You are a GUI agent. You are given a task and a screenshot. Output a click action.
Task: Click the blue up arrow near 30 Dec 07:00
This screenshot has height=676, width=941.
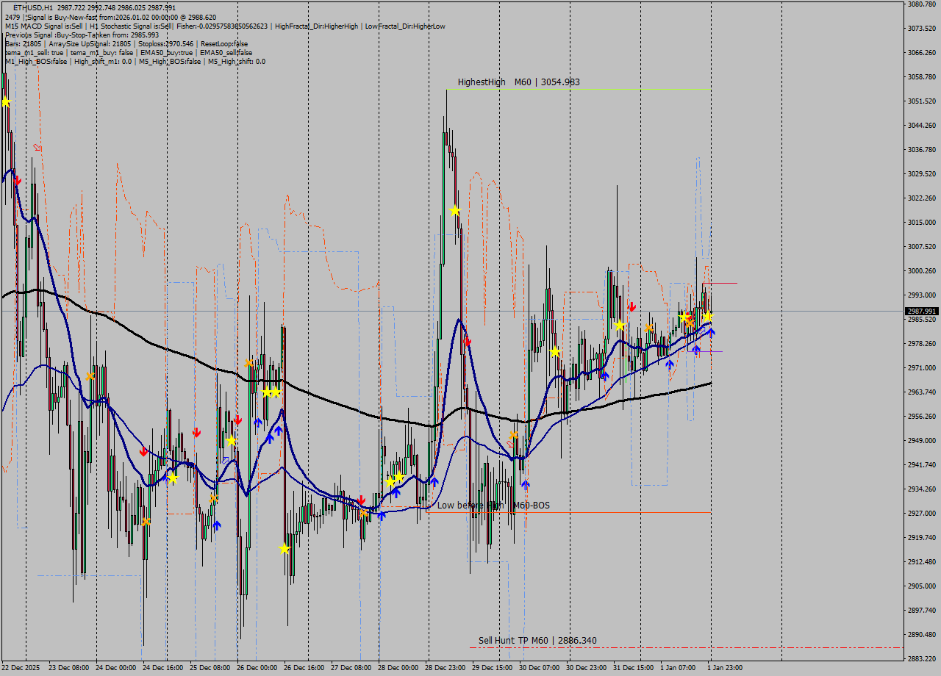click(525, 485)
